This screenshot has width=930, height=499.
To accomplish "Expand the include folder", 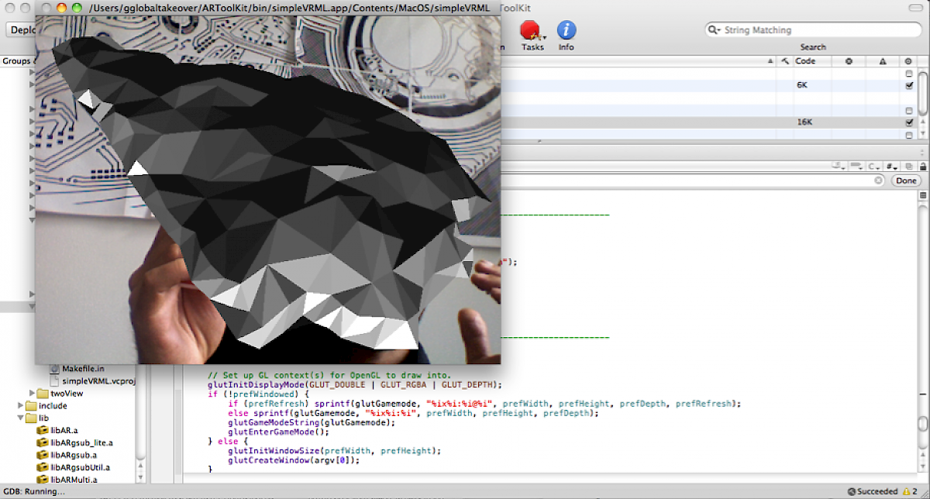I will (21, 405).
